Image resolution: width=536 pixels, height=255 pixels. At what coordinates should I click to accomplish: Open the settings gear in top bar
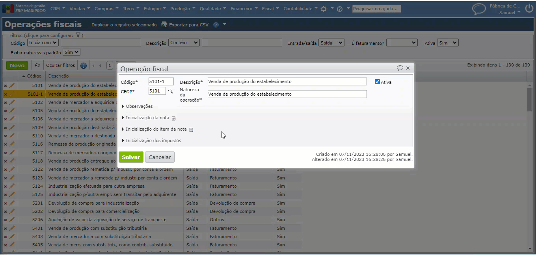tap(324, 9)
